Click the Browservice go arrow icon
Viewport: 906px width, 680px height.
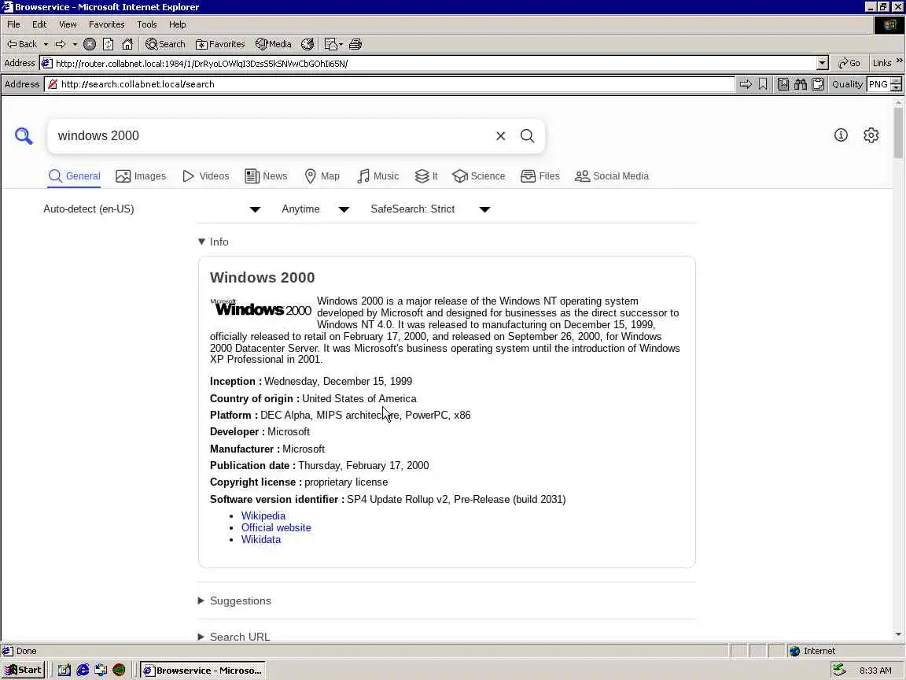click(746, 84)
